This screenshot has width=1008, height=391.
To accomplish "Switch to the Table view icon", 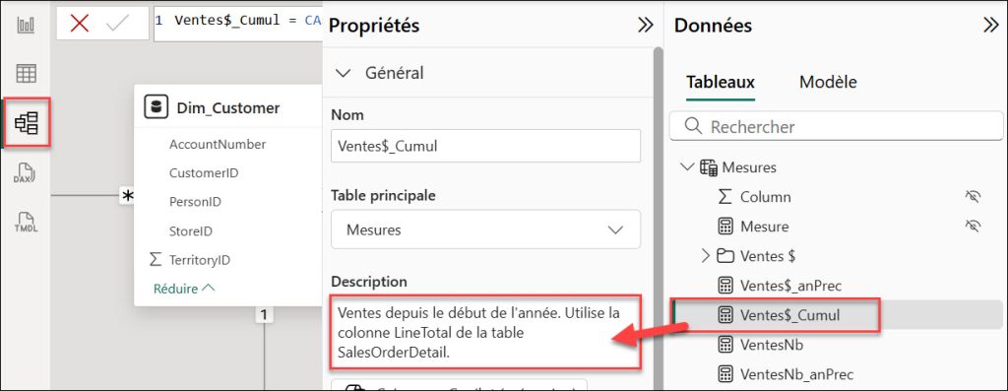I will coord(27,74).
